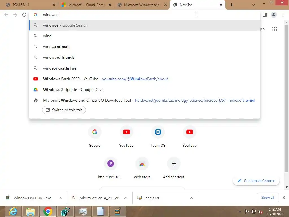
Task: Open the tab search dropdown arrow
Action: [254, 5]
